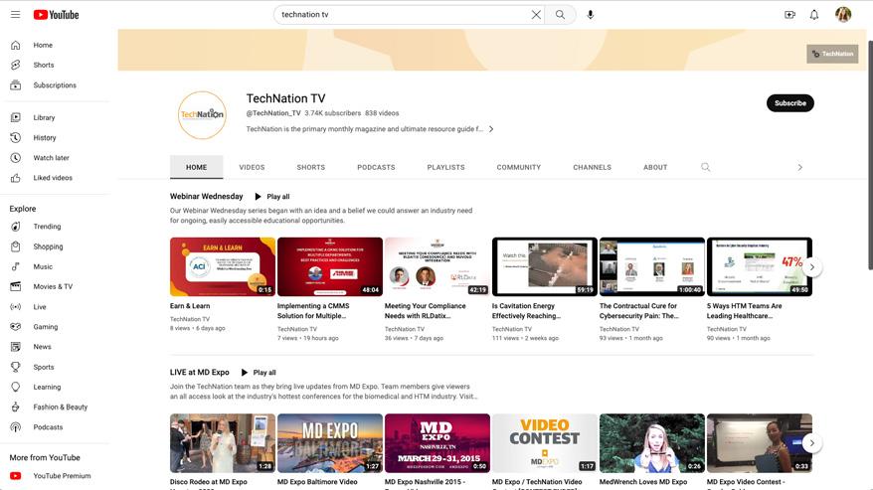Image resolution: width=873 pixels, height=490 pixels.
Task: Switch to the Community tab
Action: pyautogui.click(x=518, y=167)
